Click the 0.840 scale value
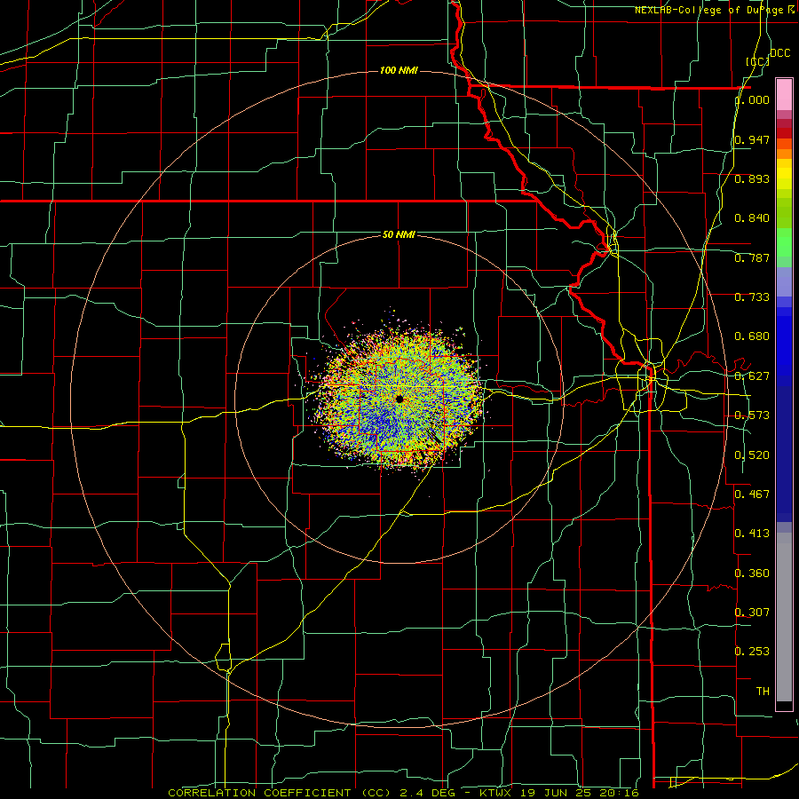 [x=752, y=218]
